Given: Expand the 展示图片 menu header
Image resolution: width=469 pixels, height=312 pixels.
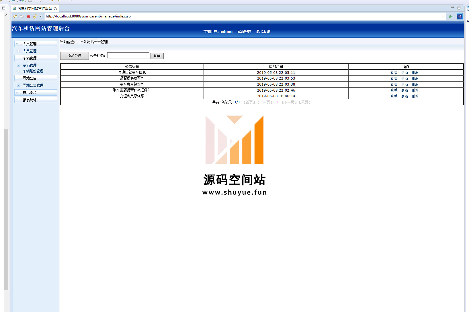Looking at the screenshot, I should click(x=36, y=92).
